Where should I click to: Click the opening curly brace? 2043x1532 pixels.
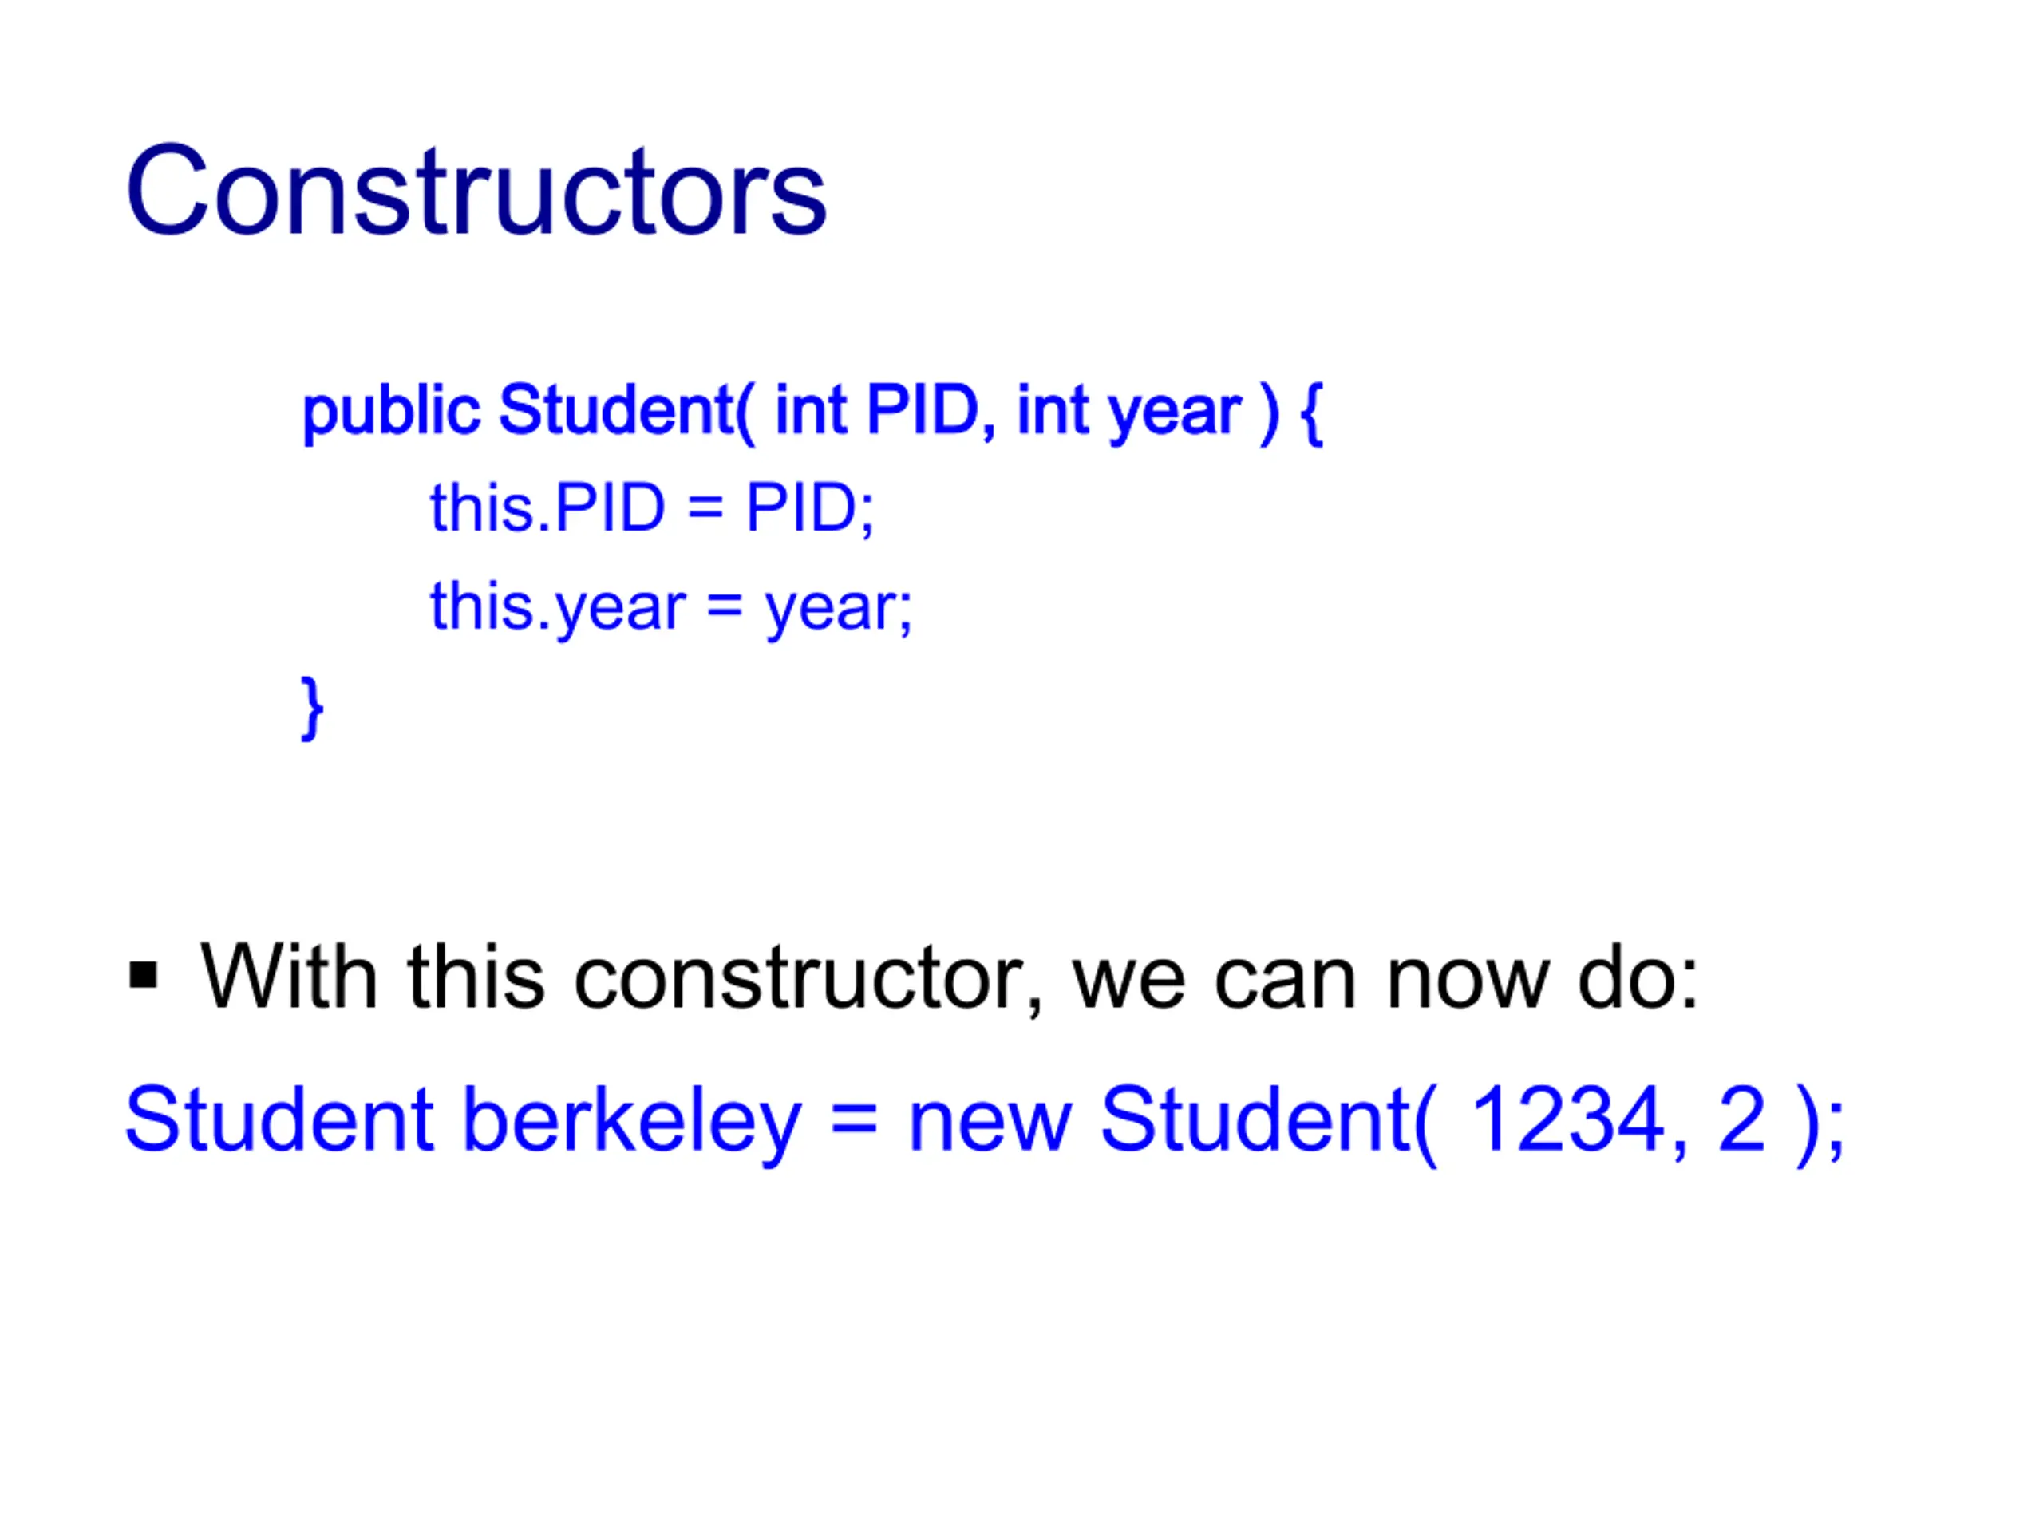(x=1311, y=413)
